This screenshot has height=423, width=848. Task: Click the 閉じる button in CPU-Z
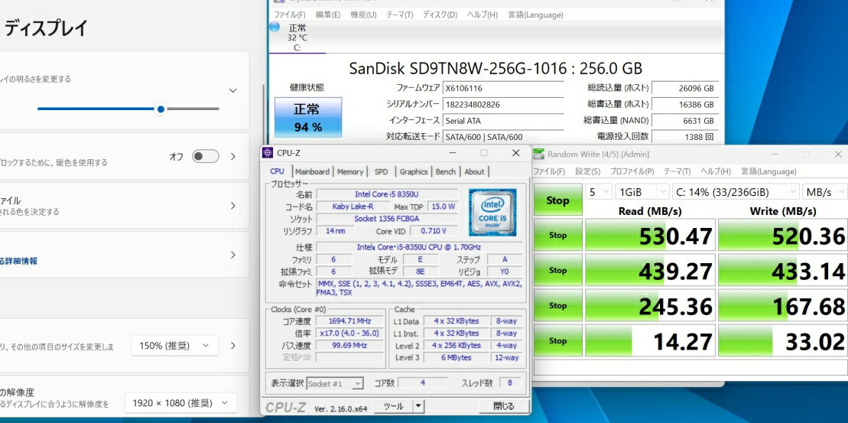[503, 406]
